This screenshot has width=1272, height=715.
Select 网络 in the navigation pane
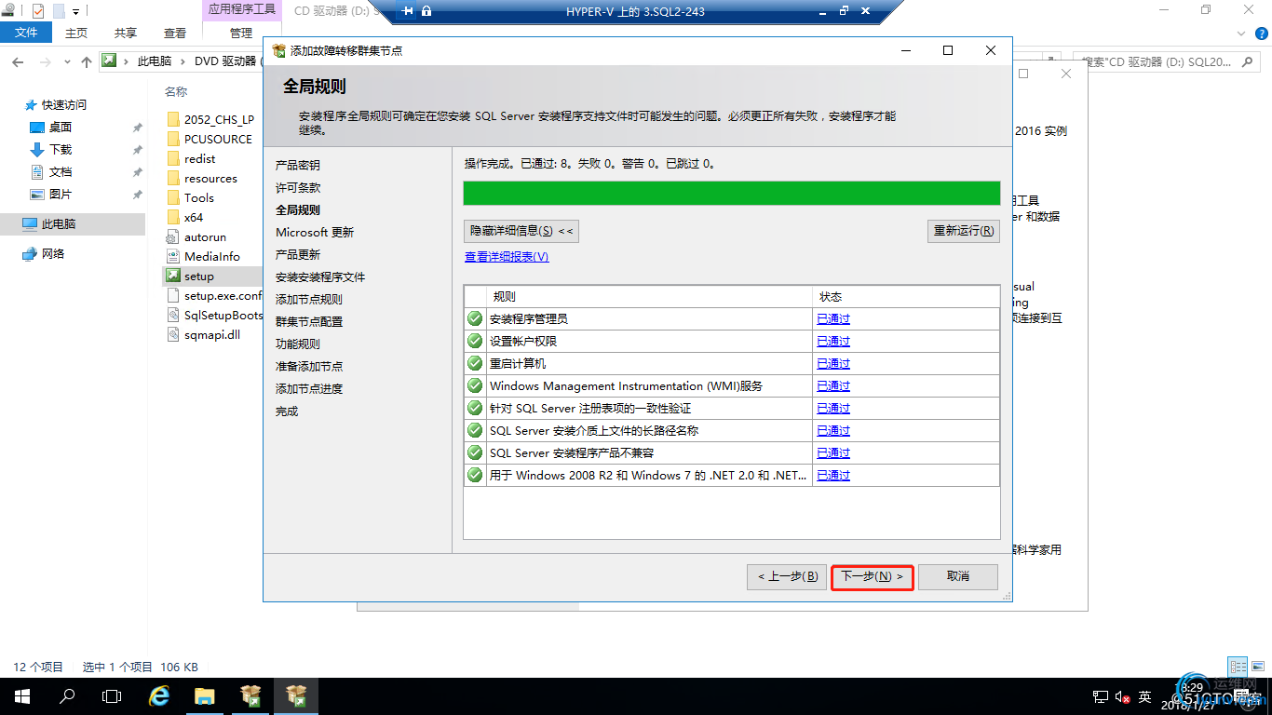[53, 254]
